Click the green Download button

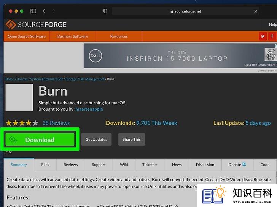point(40,140)
